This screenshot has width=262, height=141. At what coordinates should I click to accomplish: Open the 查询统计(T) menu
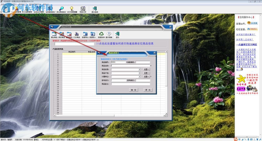coord(23,4)
